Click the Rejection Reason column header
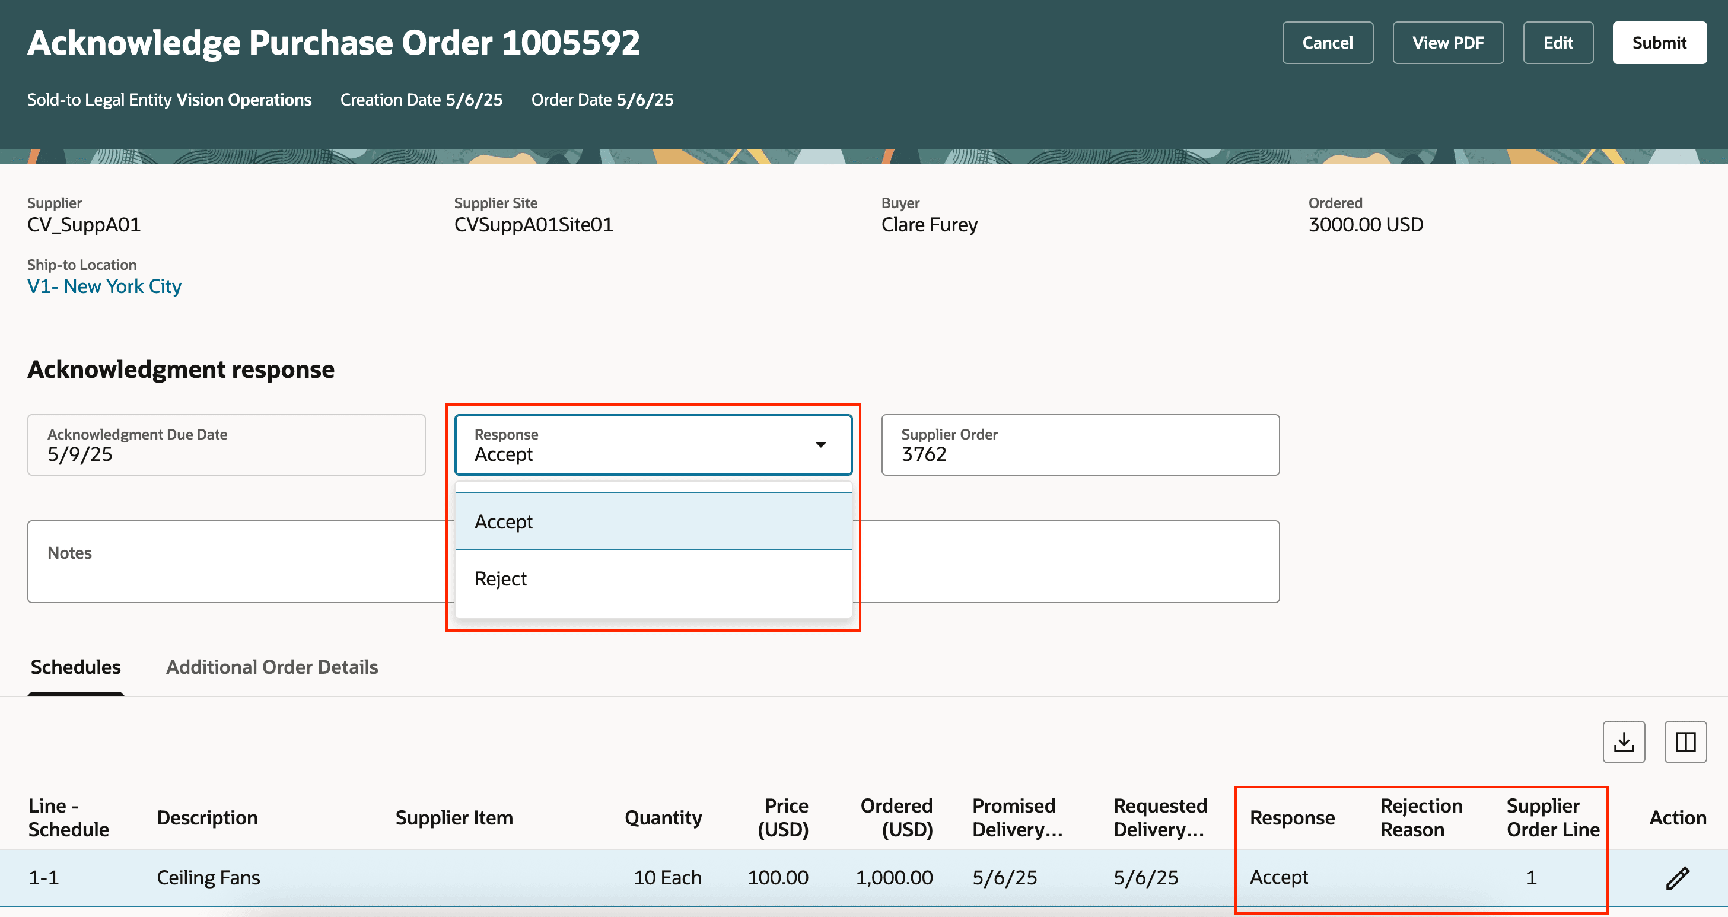 point(1421,817)
